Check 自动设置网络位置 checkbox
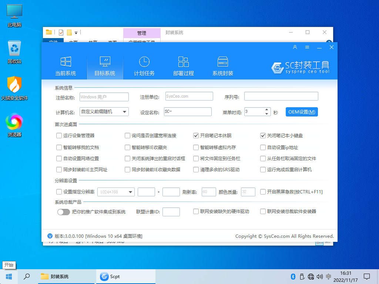The height and width of the screenshot is (284, 379). 59,158
